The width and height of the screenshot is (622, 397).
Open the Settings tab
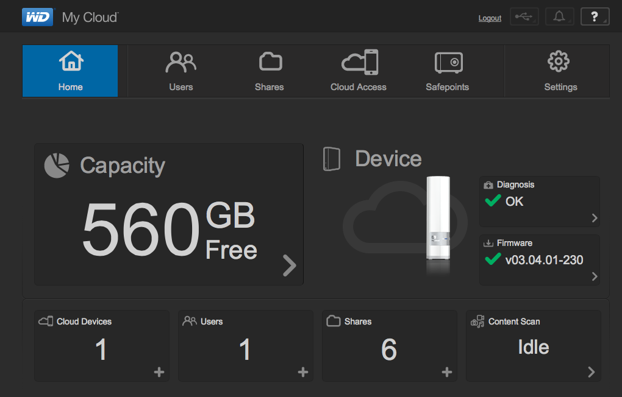coord(560,71)
